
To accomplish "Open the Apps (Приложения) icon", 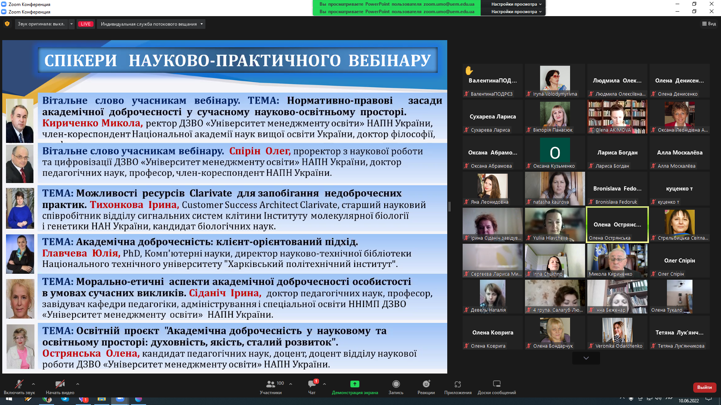I will coord(457,384).
